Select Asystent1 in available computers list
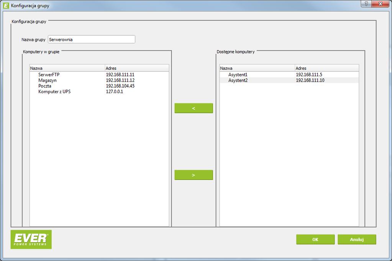This screenshot has width=392, height=261. pyautogui.click(x=289, y=74)
